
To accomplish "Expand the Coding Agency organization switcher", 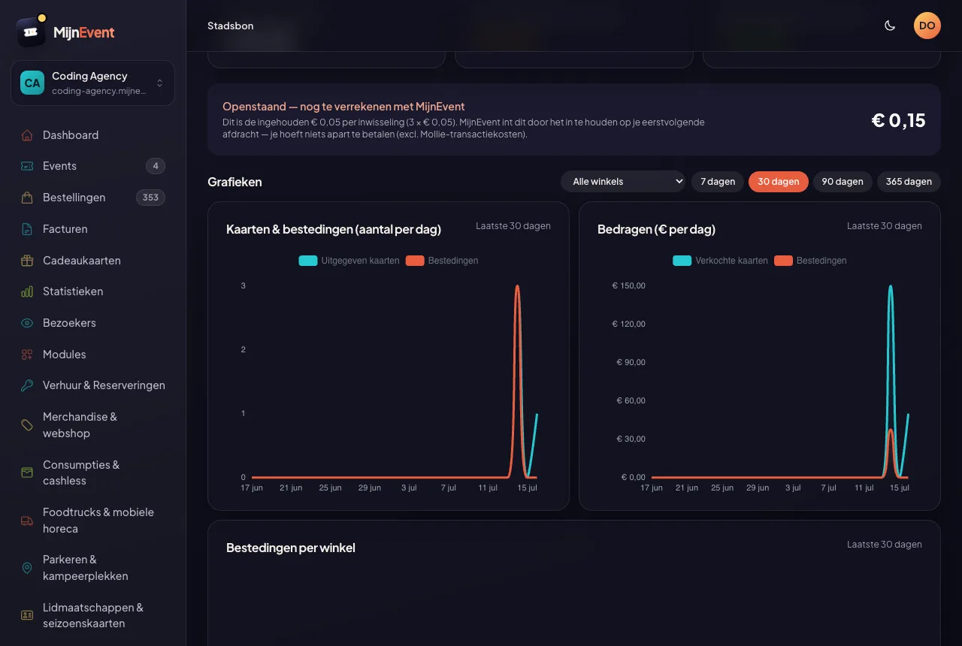I will point(93,83).
